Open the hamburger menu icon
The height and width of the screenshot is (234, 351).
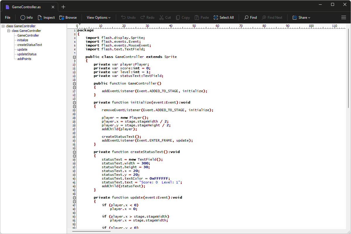(344, 18)
